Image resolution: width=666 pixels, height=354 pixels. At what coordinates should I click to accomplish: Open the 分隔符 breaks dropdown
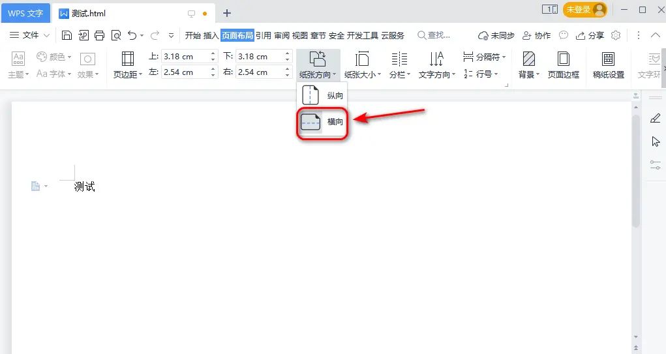485,57
